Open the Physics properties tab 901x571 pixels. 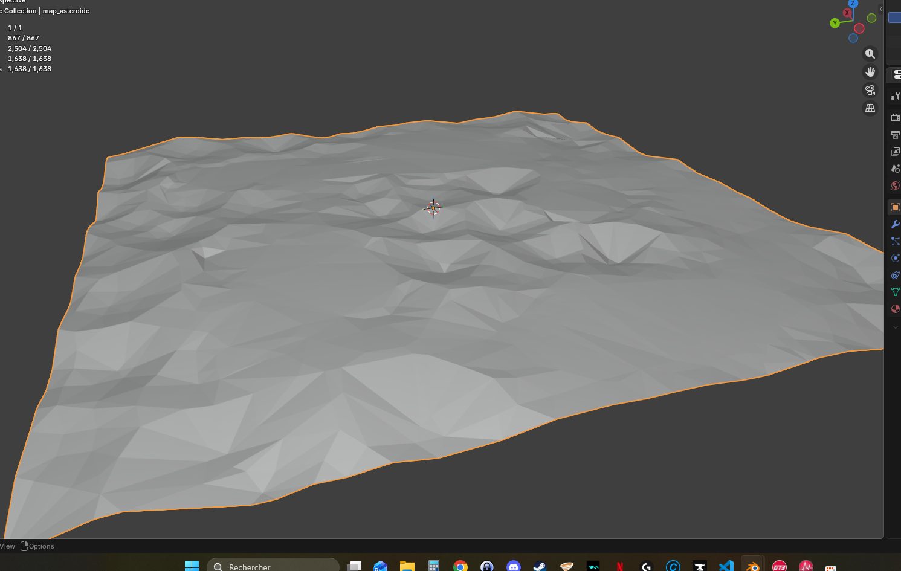[895, 258]
